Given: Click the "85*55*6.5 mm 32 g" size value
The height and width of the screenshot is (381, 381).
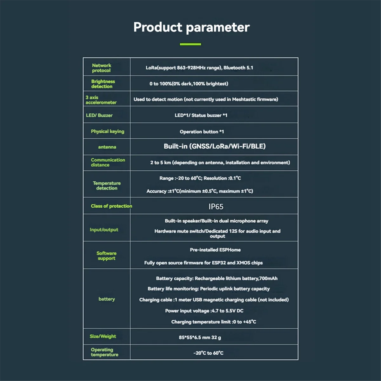Looking at the screenshot, I should [200, 338].
